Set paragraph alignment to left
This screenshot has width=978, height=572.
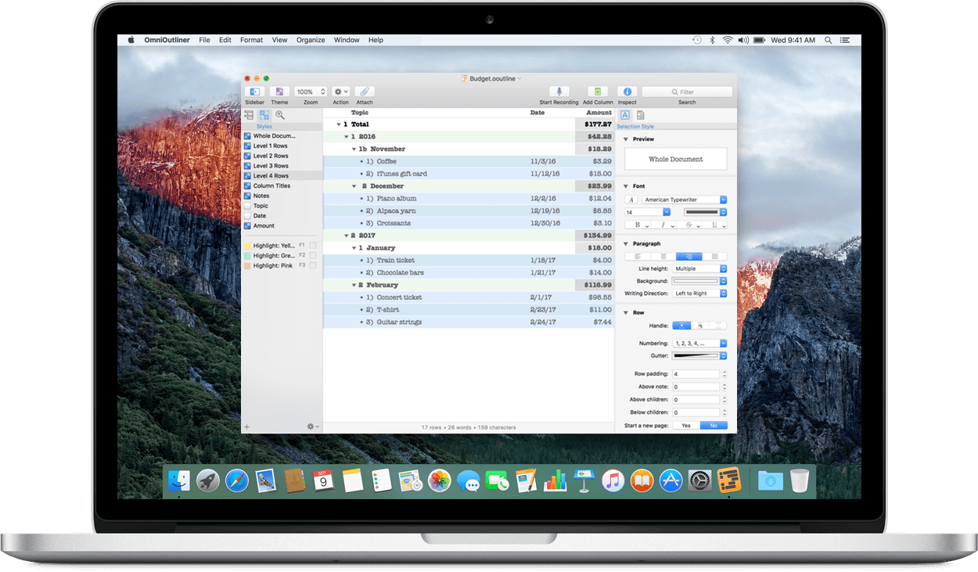638,256
